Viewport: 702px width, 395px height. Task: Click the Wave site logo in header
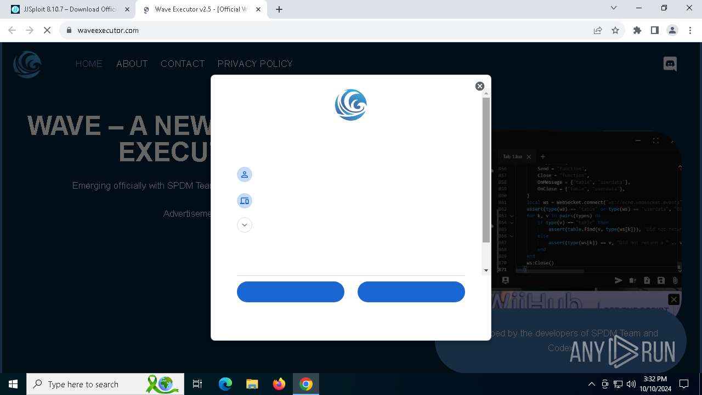[27, 64]
